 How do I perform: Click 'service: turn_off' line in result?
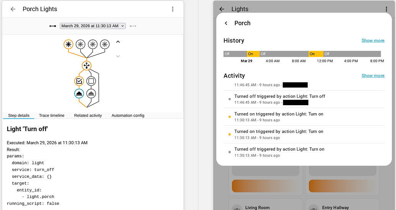[33, 169]
